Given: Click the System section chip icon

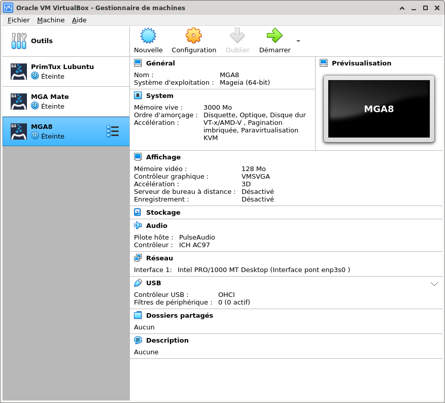Looking at the screenshot, I should tap(138, 95).
